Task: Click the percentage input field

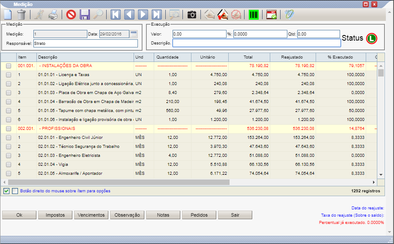Action: pos(260,34)
